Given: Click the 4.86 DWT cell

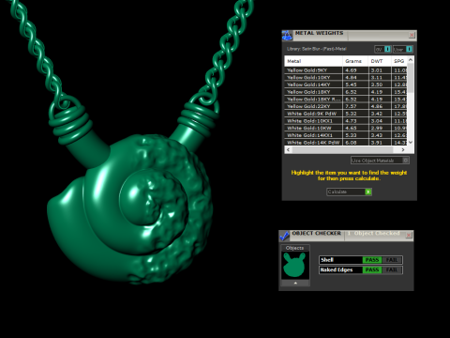Looking at the screenshot, I should [x=380, y=106].
